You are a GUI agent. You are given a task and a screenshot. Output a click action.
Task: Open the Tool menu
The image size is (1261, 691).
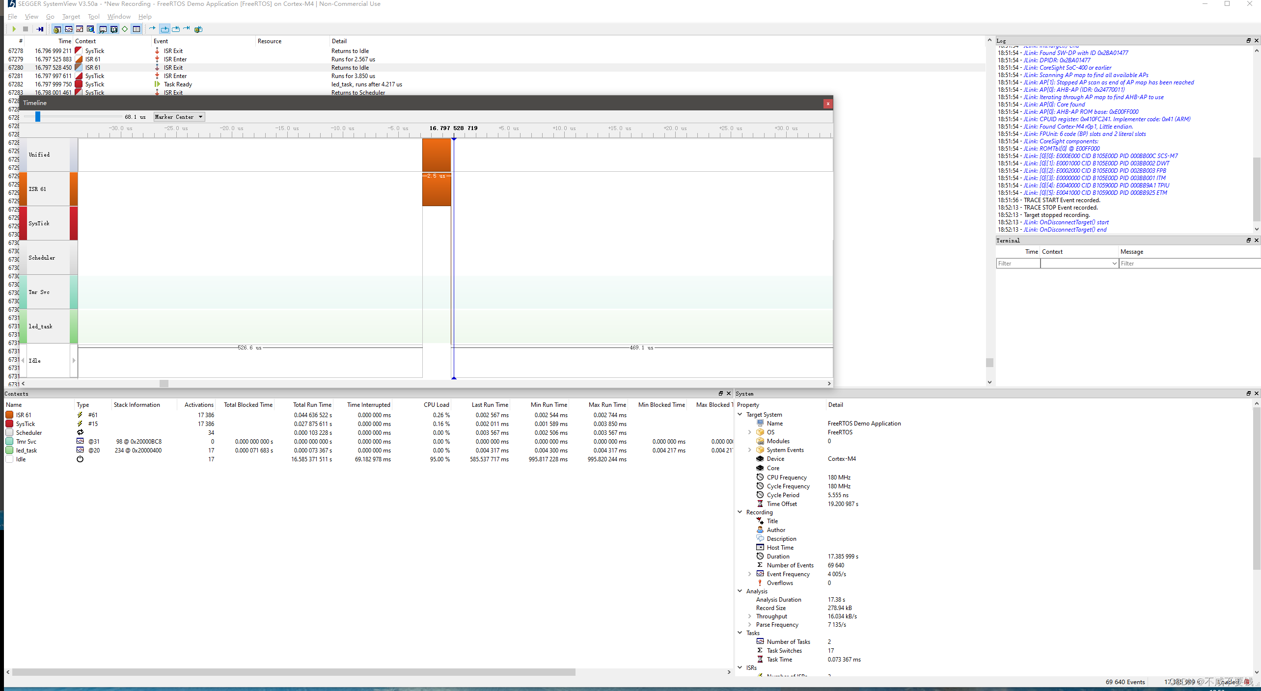point(94,16)
